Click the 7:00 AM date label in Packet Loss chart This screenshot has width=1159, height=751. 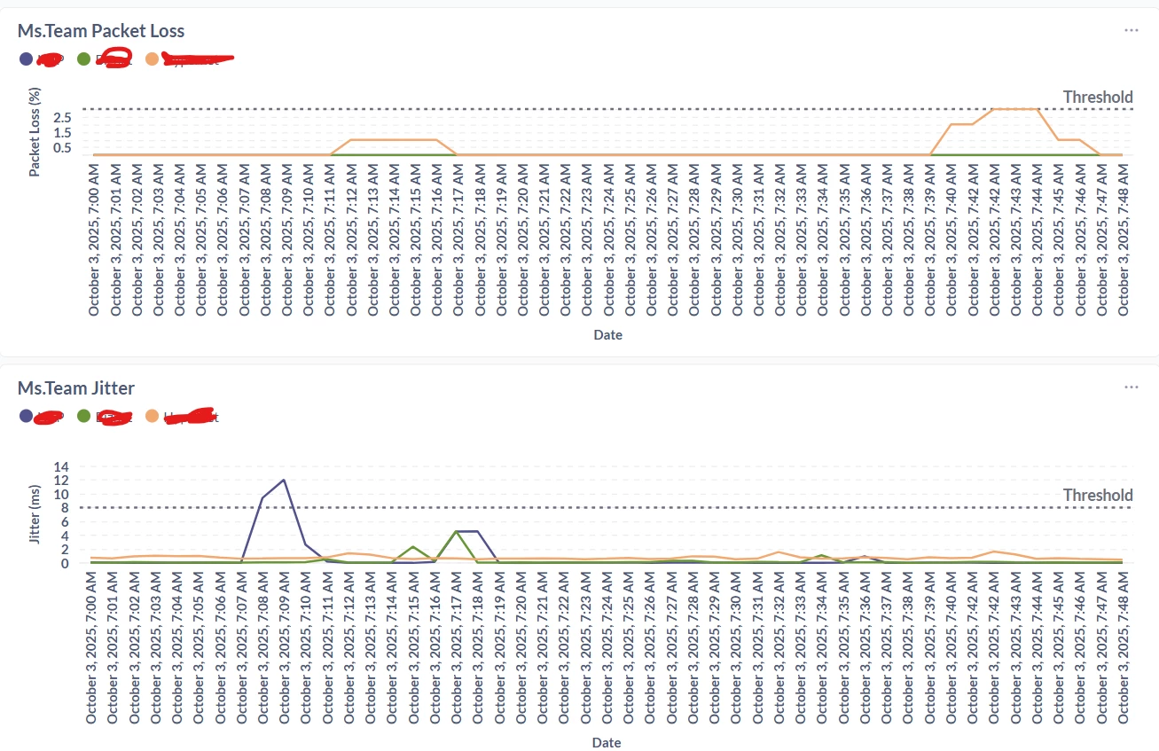coord(94,239)
